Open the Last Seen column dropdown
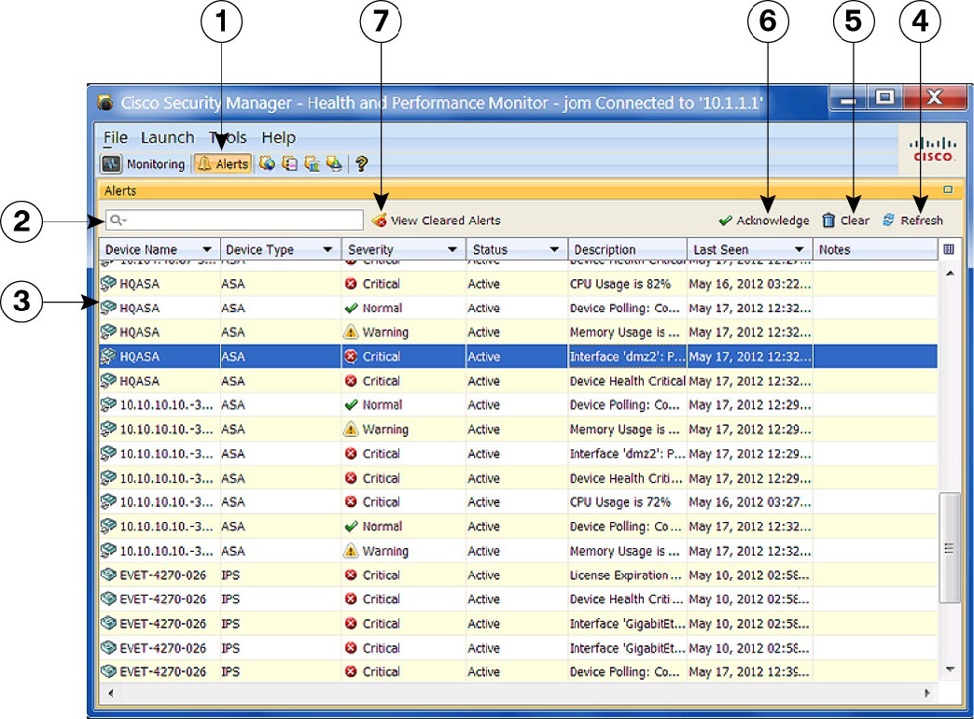Viewport: 974px width, 719px height. coord(800,249)
